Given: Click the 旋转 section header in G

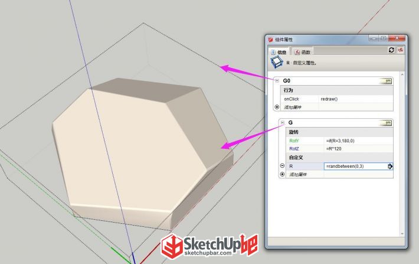Looking at the screenshot, I should click(x=339, y=132).
